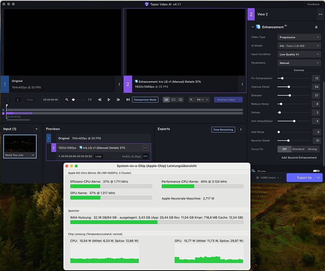Select the World Tour.m4v thumbnail
The height and width of the screenshot is (271, 325).
20,145
